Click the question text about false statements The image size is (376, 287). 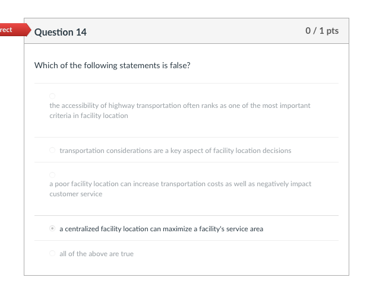[112, 65]
